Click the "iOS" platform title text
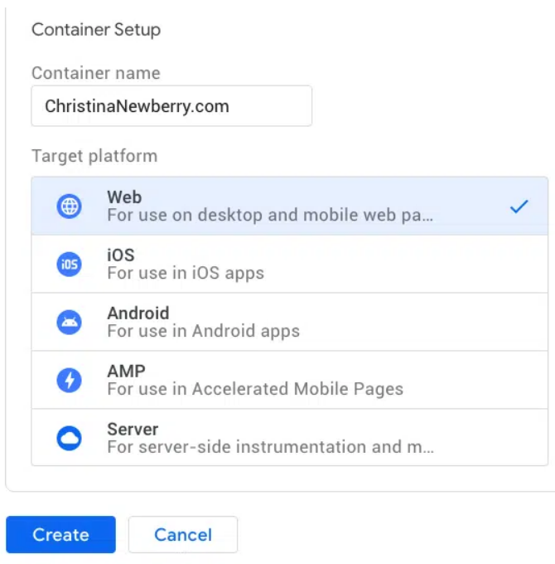The width and height of the screenshot is (555, 564). click(x=121, y=255)
